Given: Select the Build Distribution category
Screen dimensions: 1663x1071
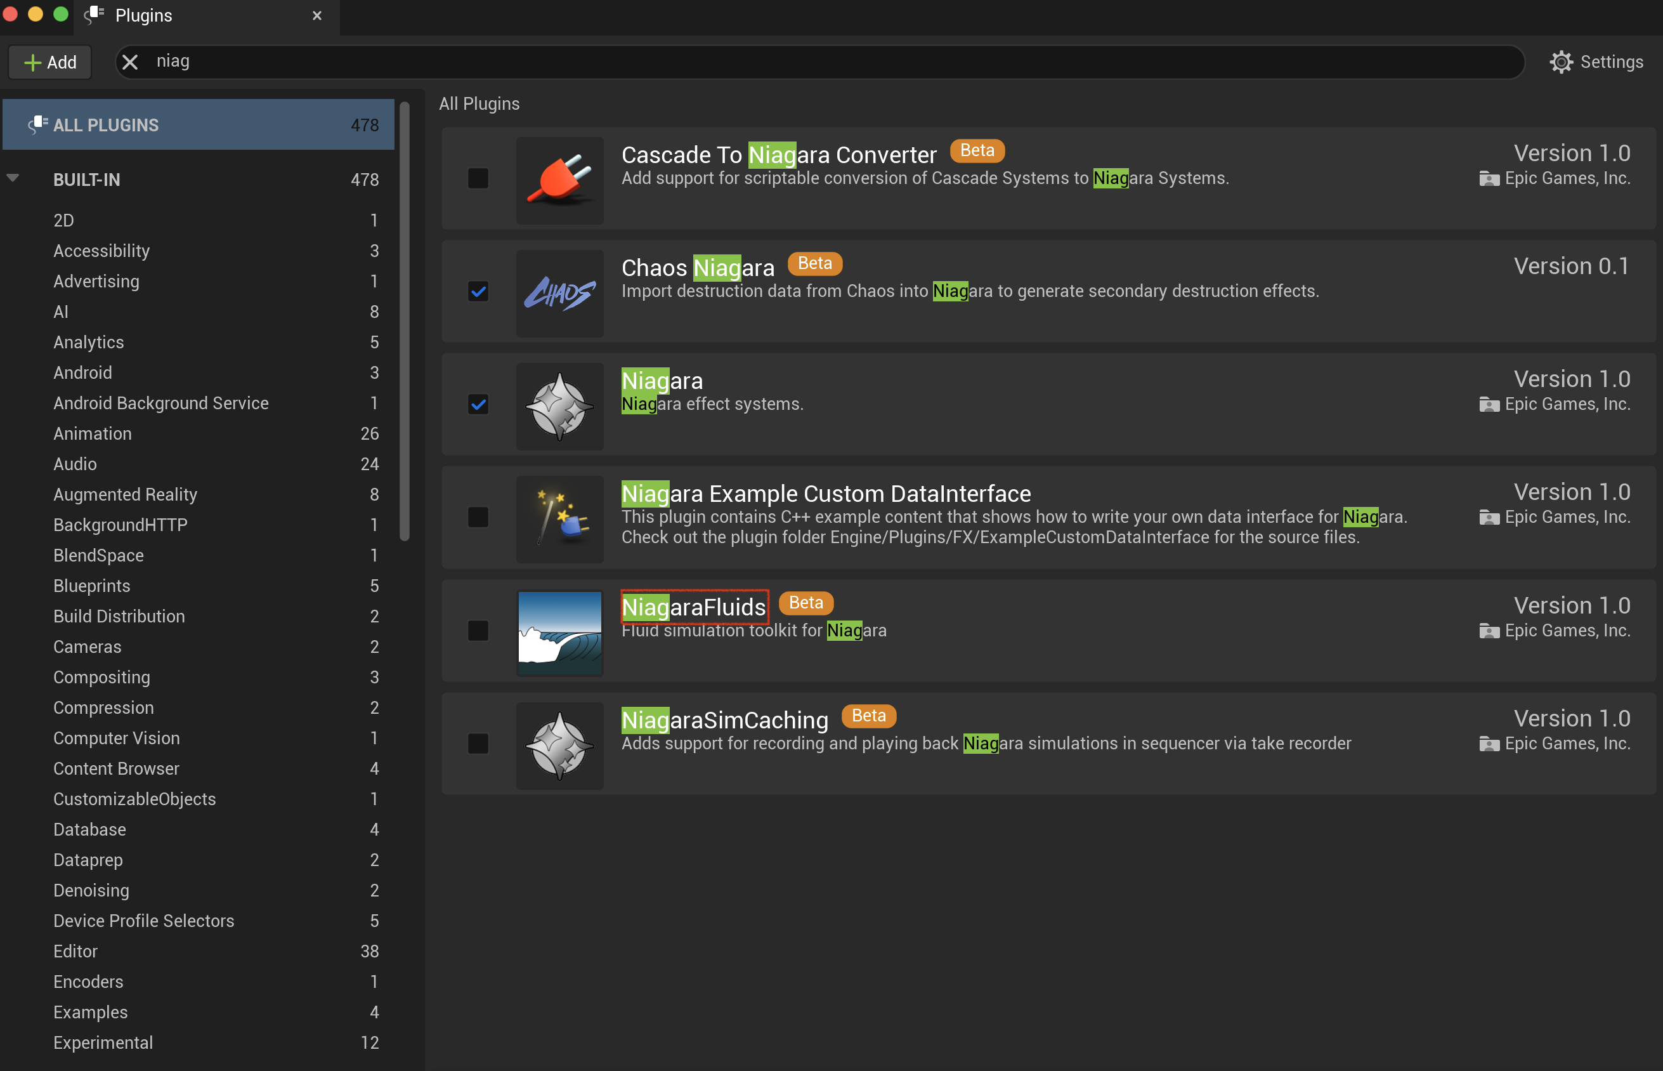Looking at the screenshot, I should (198, 617).
